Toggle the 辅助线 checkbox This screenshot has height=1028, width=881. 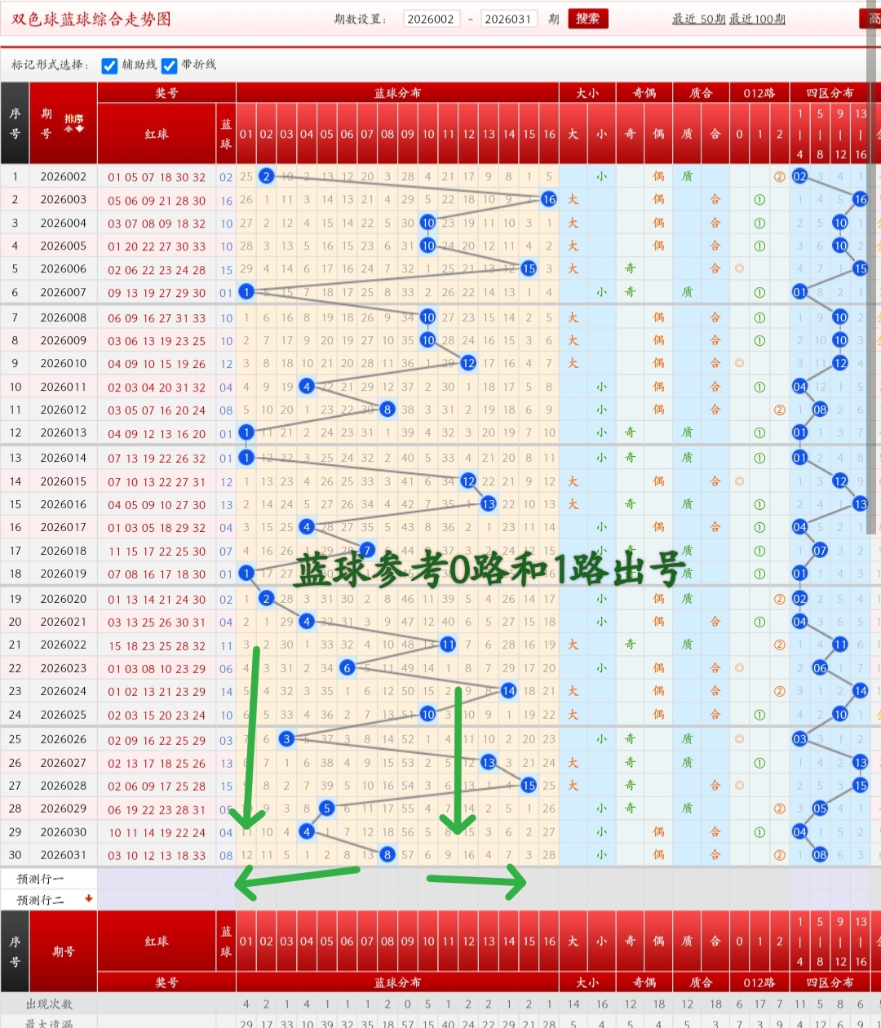110,65
